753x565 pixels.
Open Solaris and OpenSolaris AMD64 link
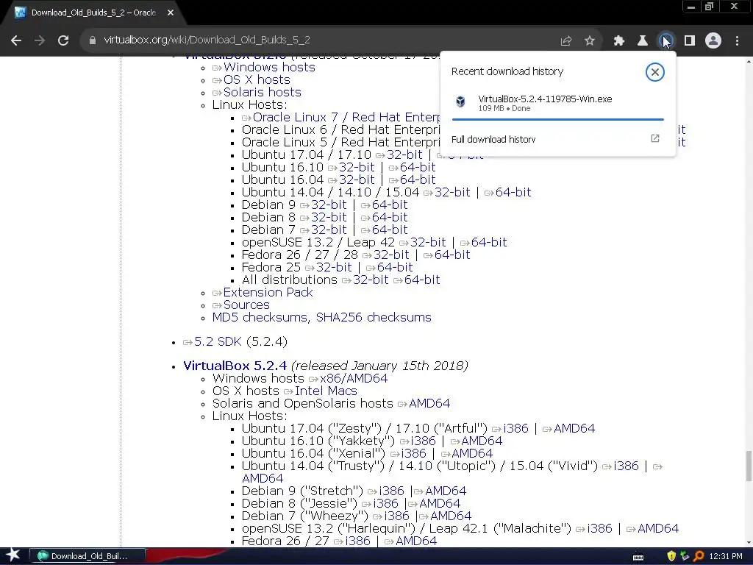point(429,404)
